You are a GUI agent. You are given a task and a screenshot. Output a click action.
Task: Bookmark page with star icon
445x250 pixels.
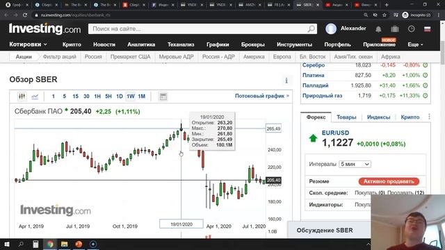[385, 15]
